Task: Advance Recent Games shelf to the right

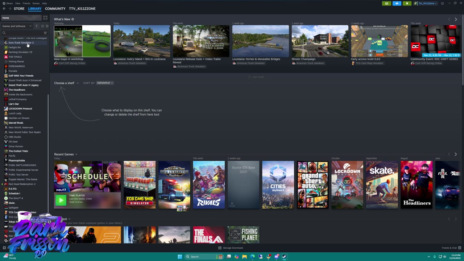Action: pyautogui.click(x=456, y=154)
